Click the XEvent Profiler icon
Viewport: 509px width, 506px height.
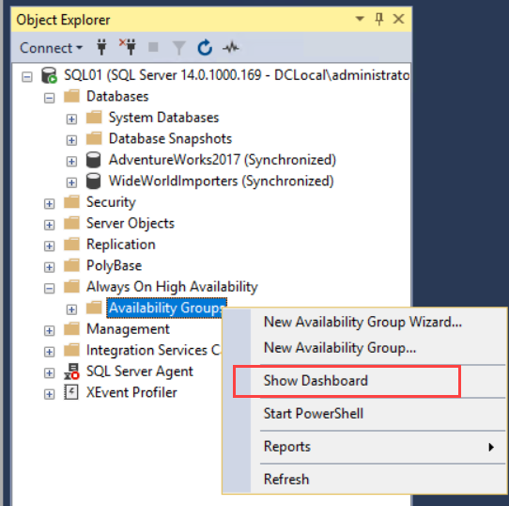[x=71, y=392]
